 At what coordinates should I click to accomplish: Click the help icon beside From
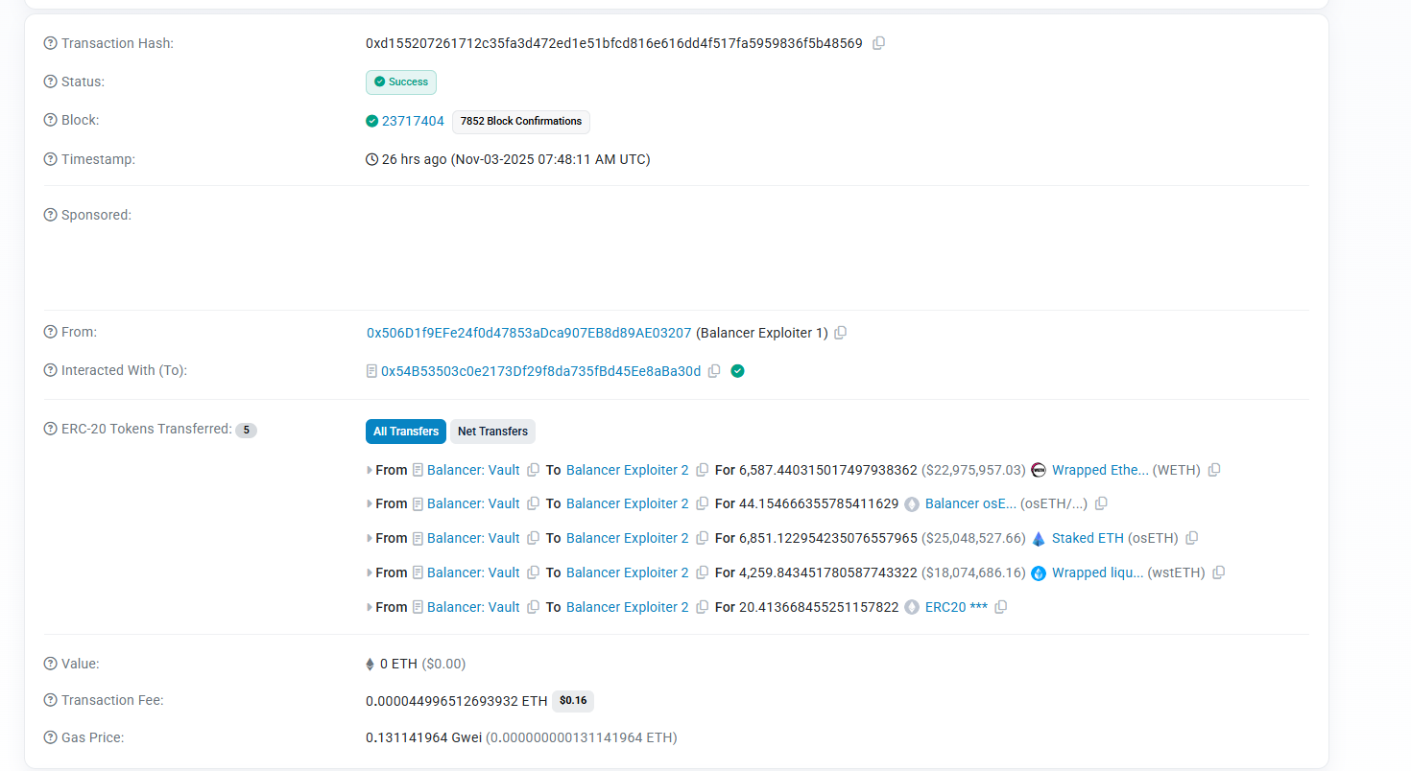tap(51, 332)
